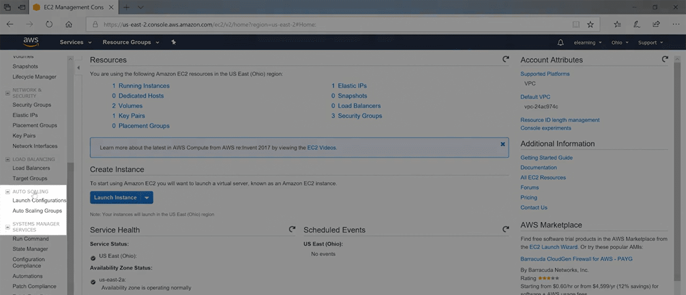Open the notifications bell icon

(560, 42)
